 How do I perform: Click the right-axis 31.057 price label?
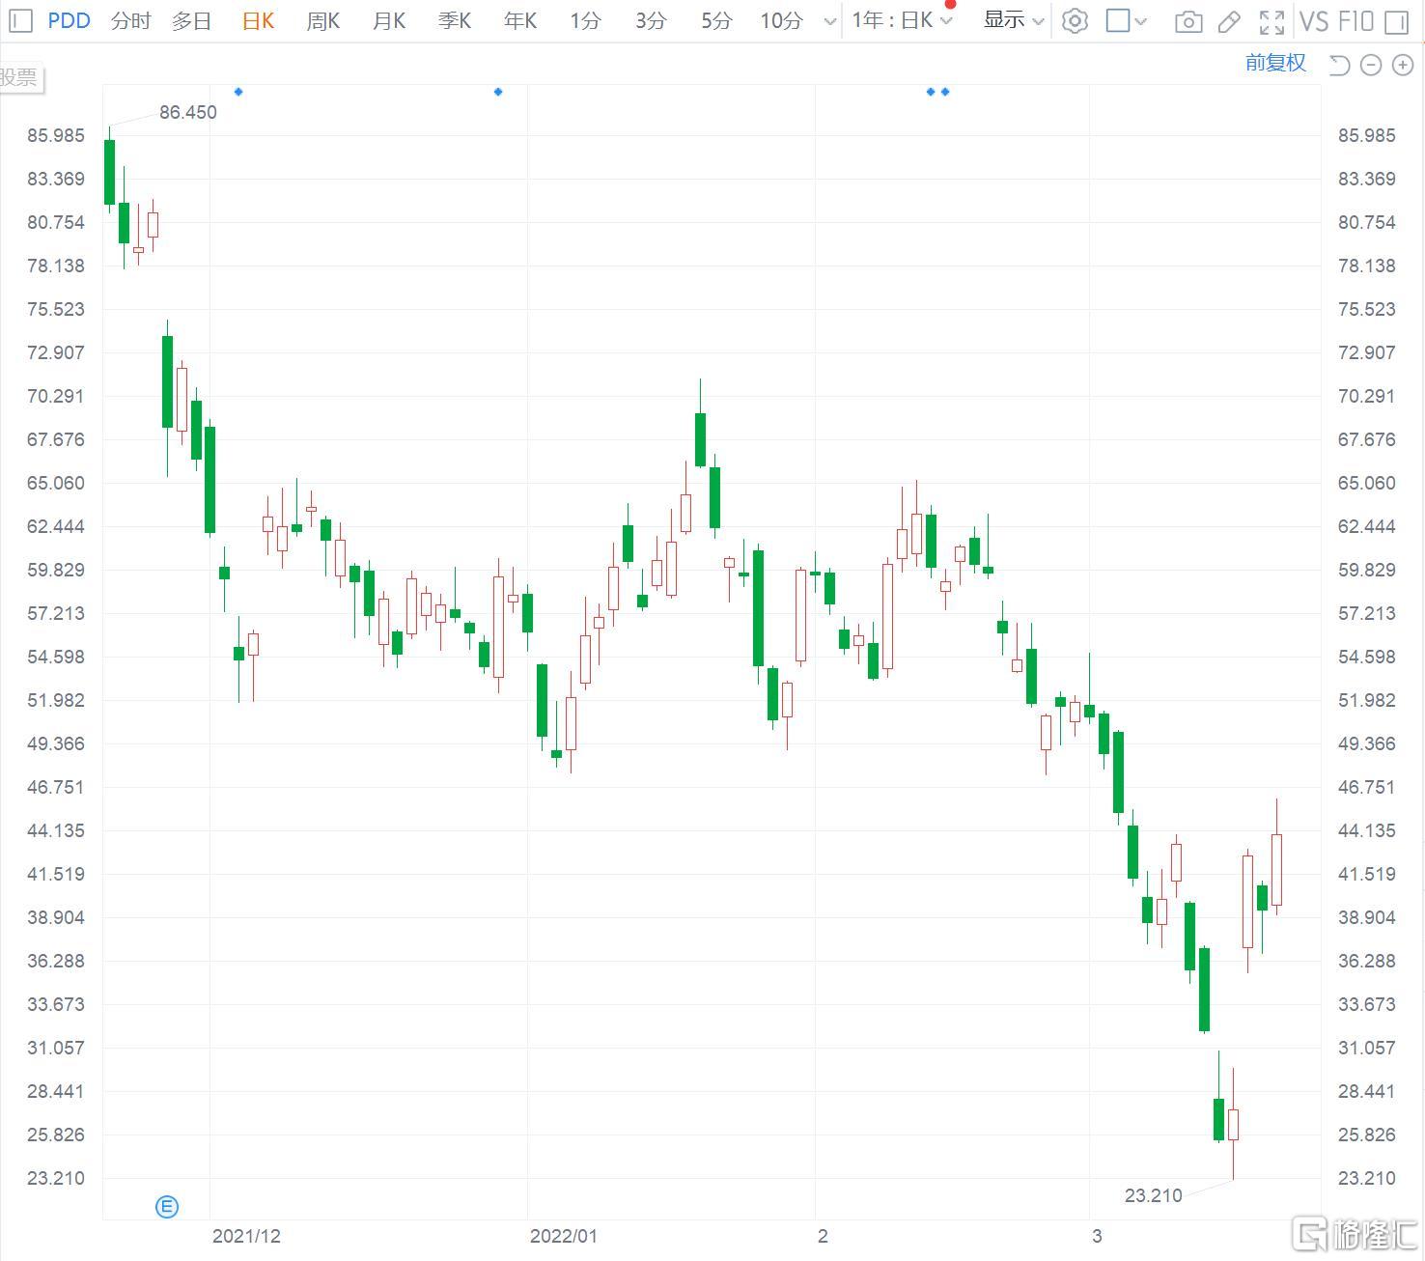pyautogui.click(x=1367, y=1048)
